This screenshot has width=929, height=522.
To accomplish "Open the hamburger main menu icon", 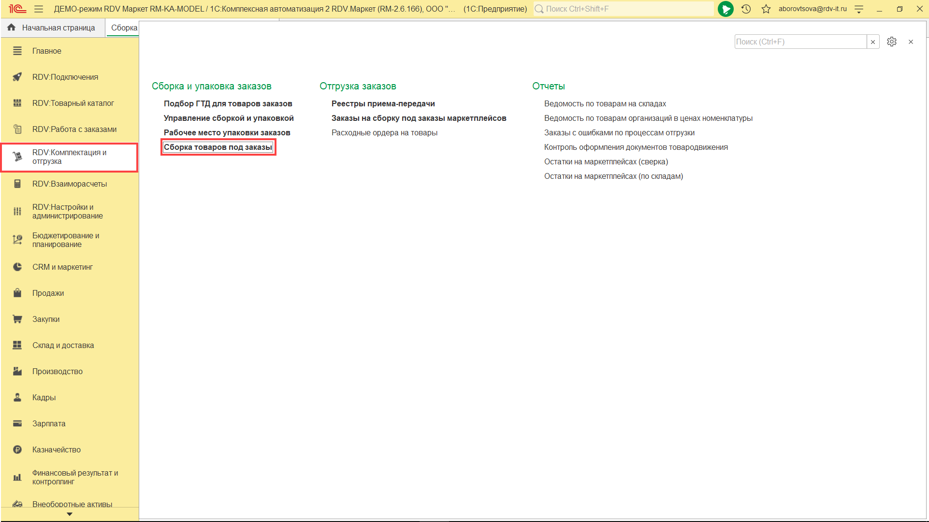I will click(x=39, y=9).
